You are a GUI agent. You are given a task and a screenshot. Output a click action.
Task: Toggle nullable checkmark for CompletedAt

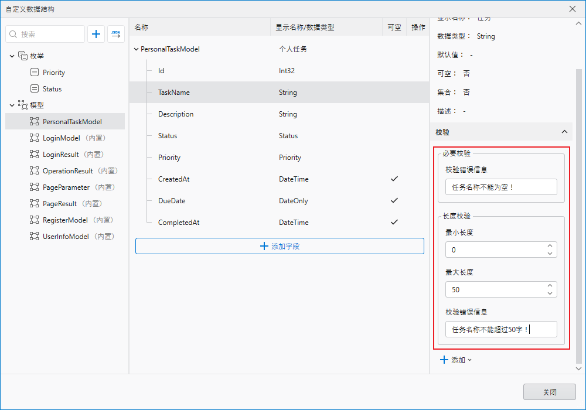pyautogui.click(x=394, y=223)
